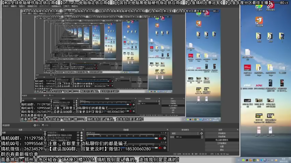291x163 pixels.
Task: Toggle lock of first source
Action: point(81,133)
